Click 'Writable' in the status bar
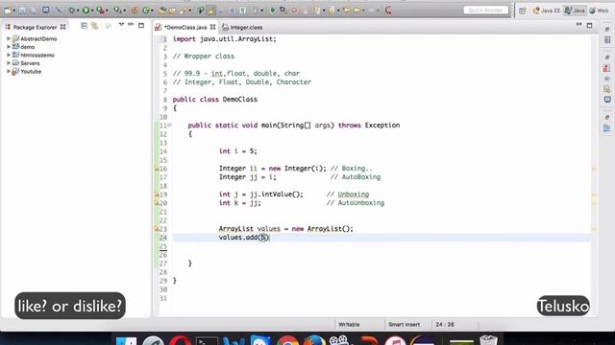Screen dimensions: 615x345 click(x=349, y=324)
